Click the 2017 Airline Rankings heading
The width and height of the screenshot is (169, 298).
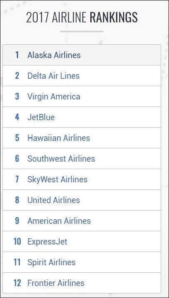tap(82, 17)
